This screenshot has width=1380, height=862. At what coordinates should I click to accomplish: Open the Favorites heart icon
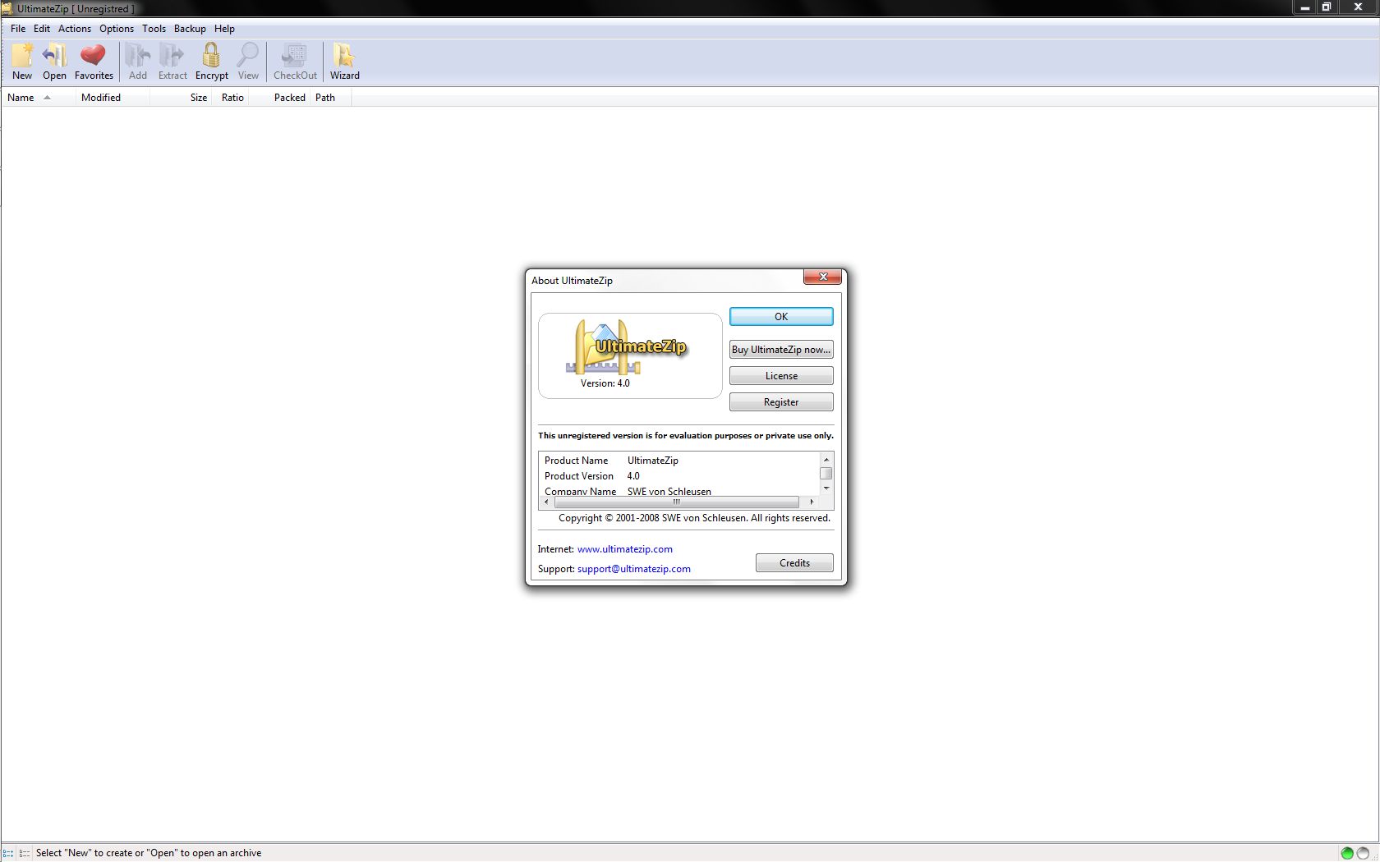(94, 62)
